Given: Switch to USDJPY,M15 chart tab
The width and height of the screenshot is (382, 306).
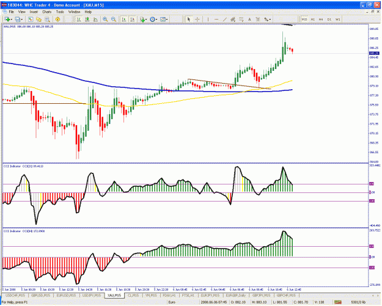Looking at the screenshot, I should pyautogui.click(x=92, y=295).
